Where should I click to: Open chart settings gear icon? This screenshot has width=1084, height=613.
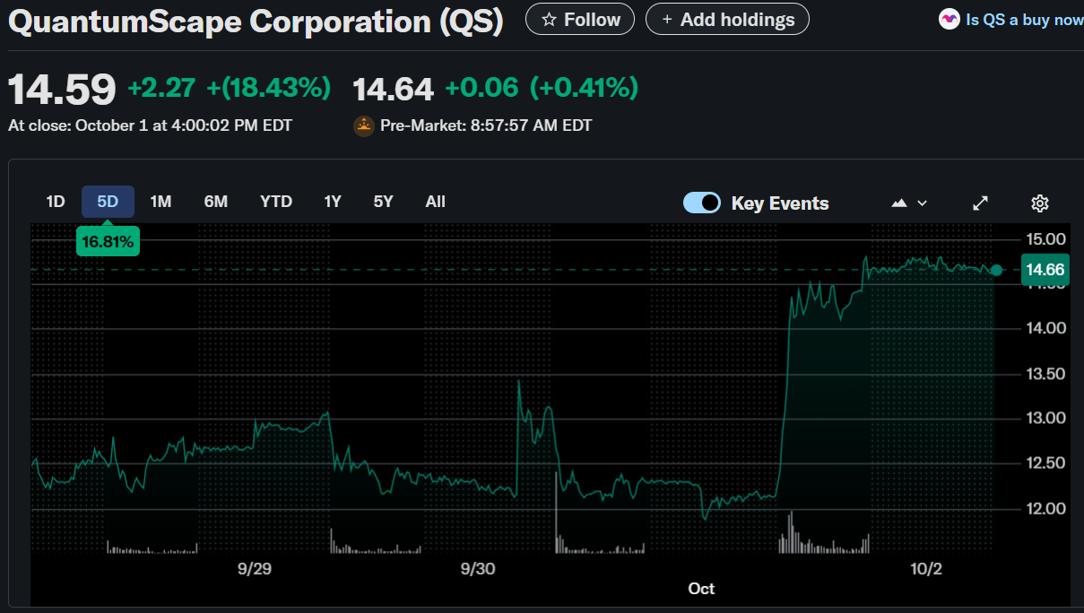pyautogui.click(x=1039, y=203)
